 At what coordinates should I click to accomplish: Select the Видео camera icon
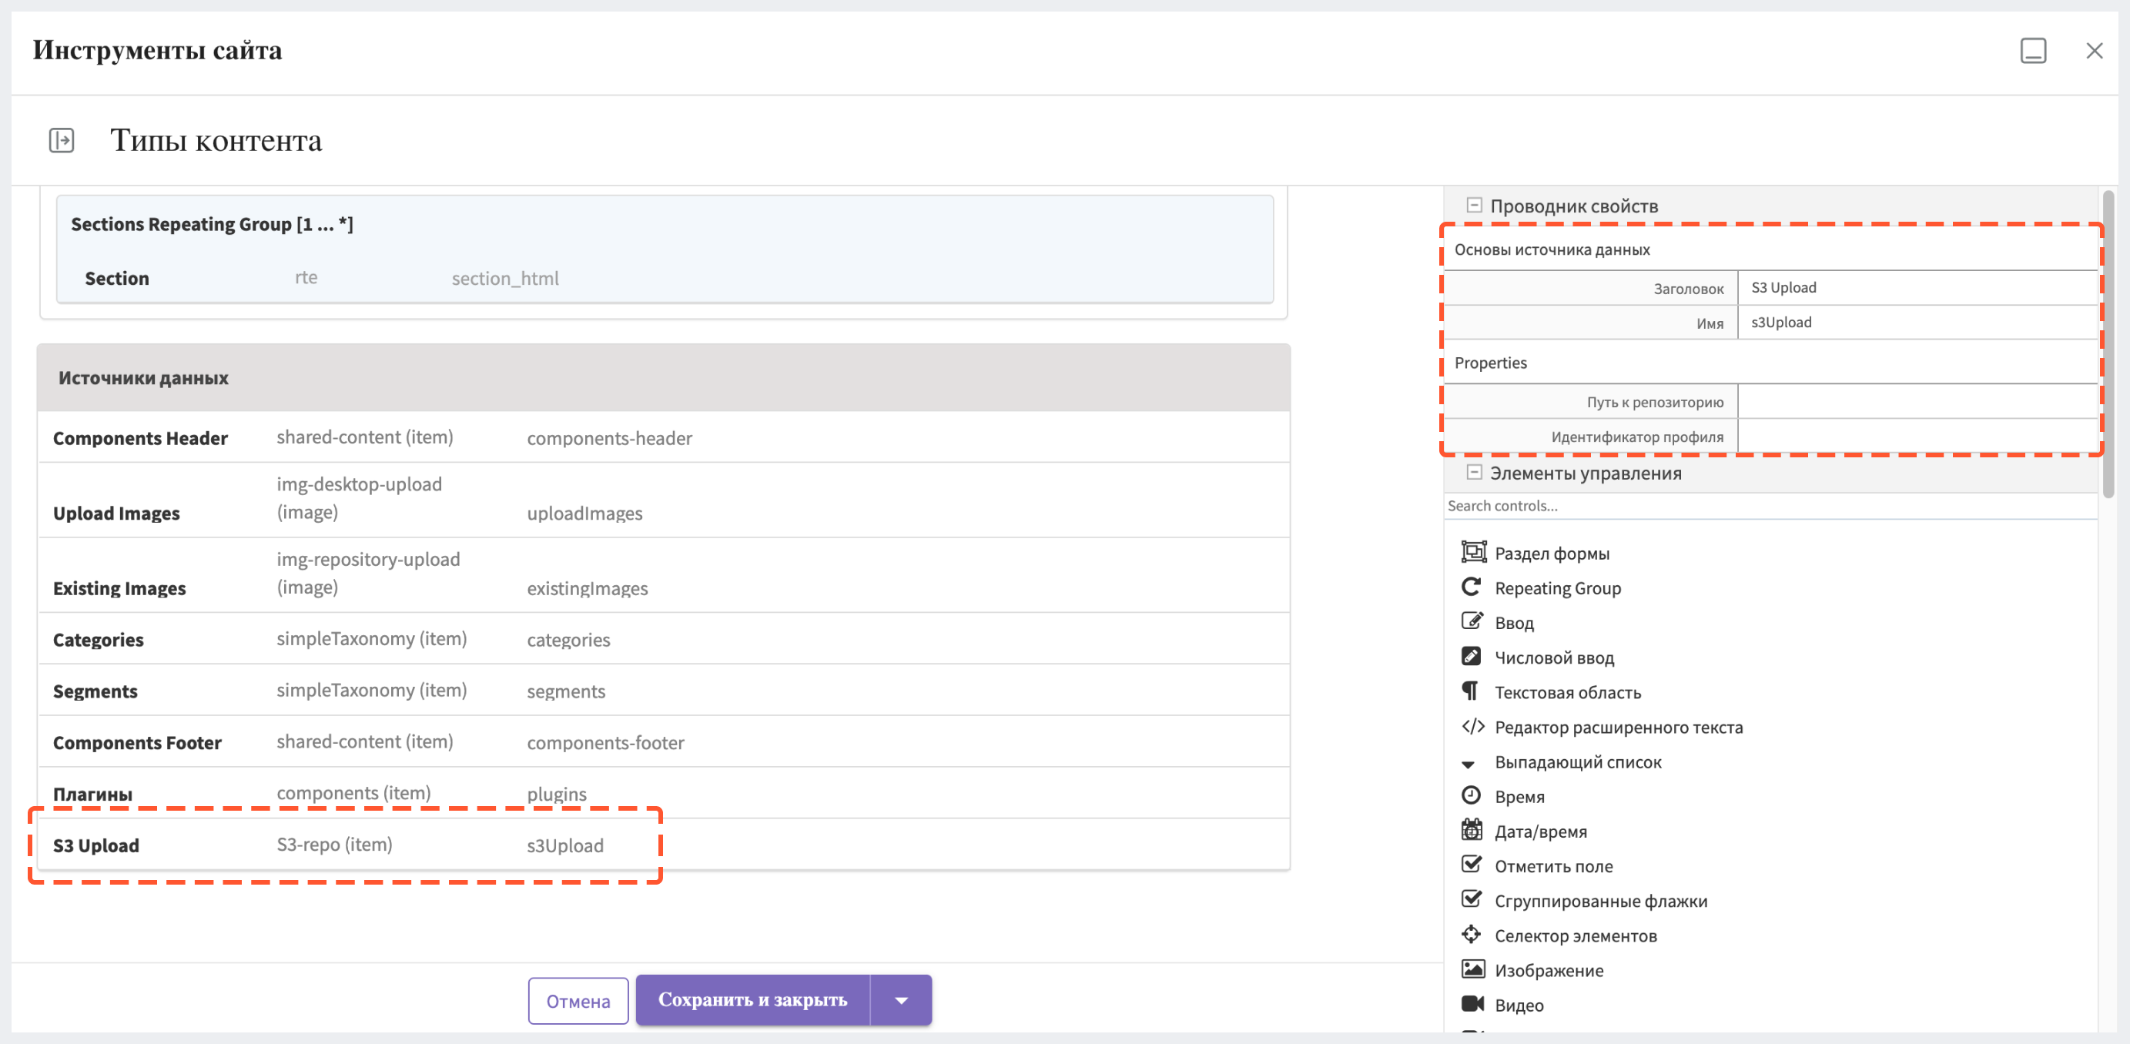click(1472, 1003)
